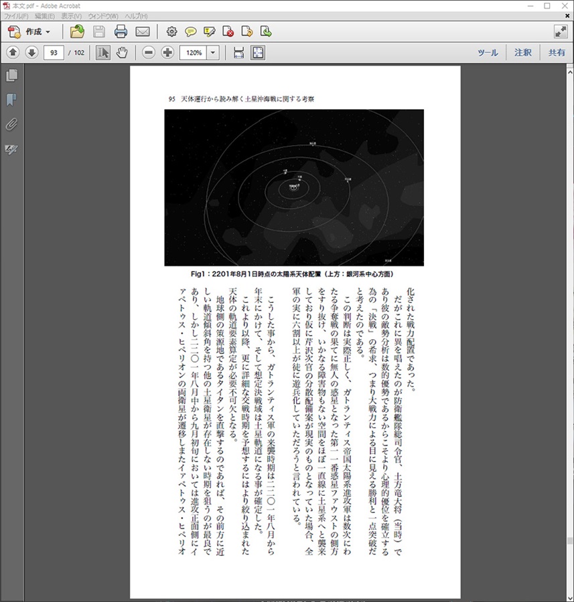Send file by email envelope icon
The height and width of the screenshot is (602, 574).
(x=143, y=31)
